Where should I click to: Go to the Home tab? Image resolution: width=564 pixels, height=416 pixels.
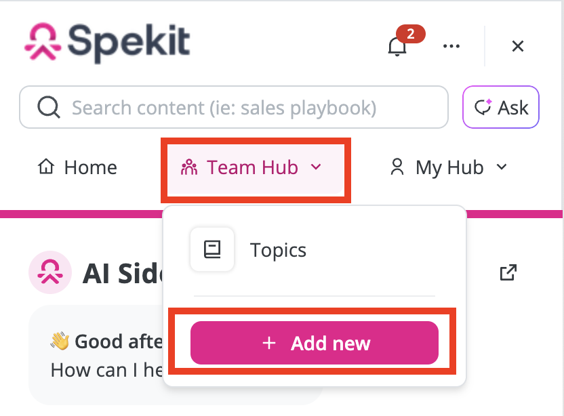(77, 167)
